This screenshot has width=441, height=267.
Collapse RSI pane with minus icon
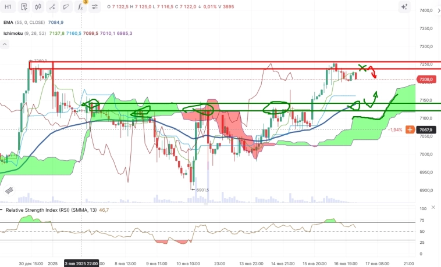point(1,210)
